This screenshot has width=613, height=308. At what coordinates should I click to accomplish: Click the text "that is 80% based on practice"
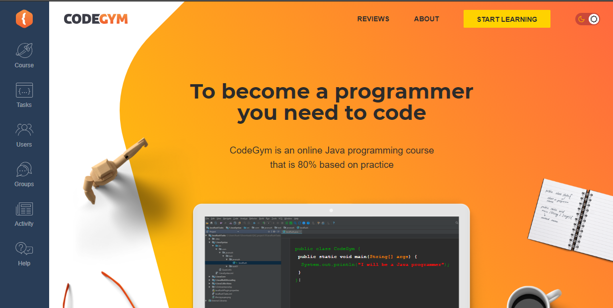(332, 165)
